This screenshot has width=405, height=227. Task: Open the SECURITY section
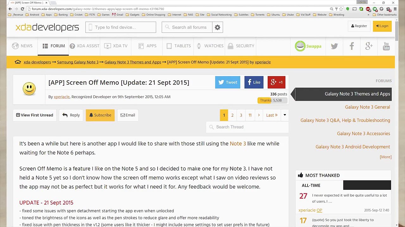click(x=241, y=46)
